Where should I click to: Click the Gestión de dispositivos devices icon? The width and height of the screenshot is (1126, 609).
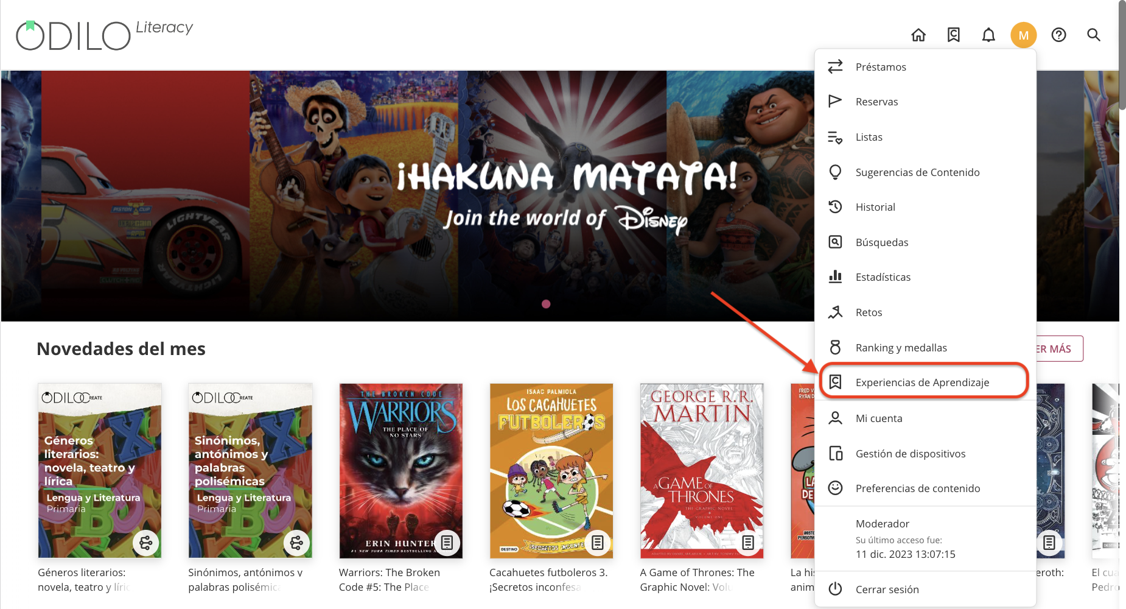coord(836,454)
